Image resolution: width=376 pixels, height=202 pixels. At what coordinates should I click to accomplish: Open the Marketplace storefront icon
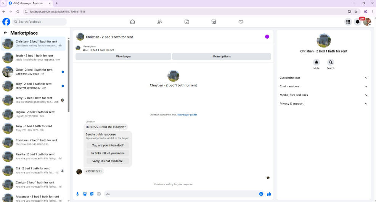coord(214,22)
